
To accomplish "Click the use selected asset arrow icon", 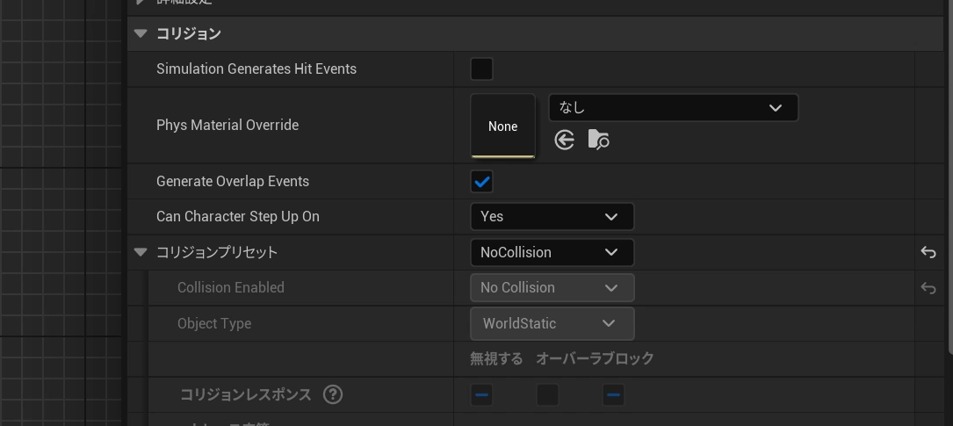I will pyautogui.click(x=565, y=140).
